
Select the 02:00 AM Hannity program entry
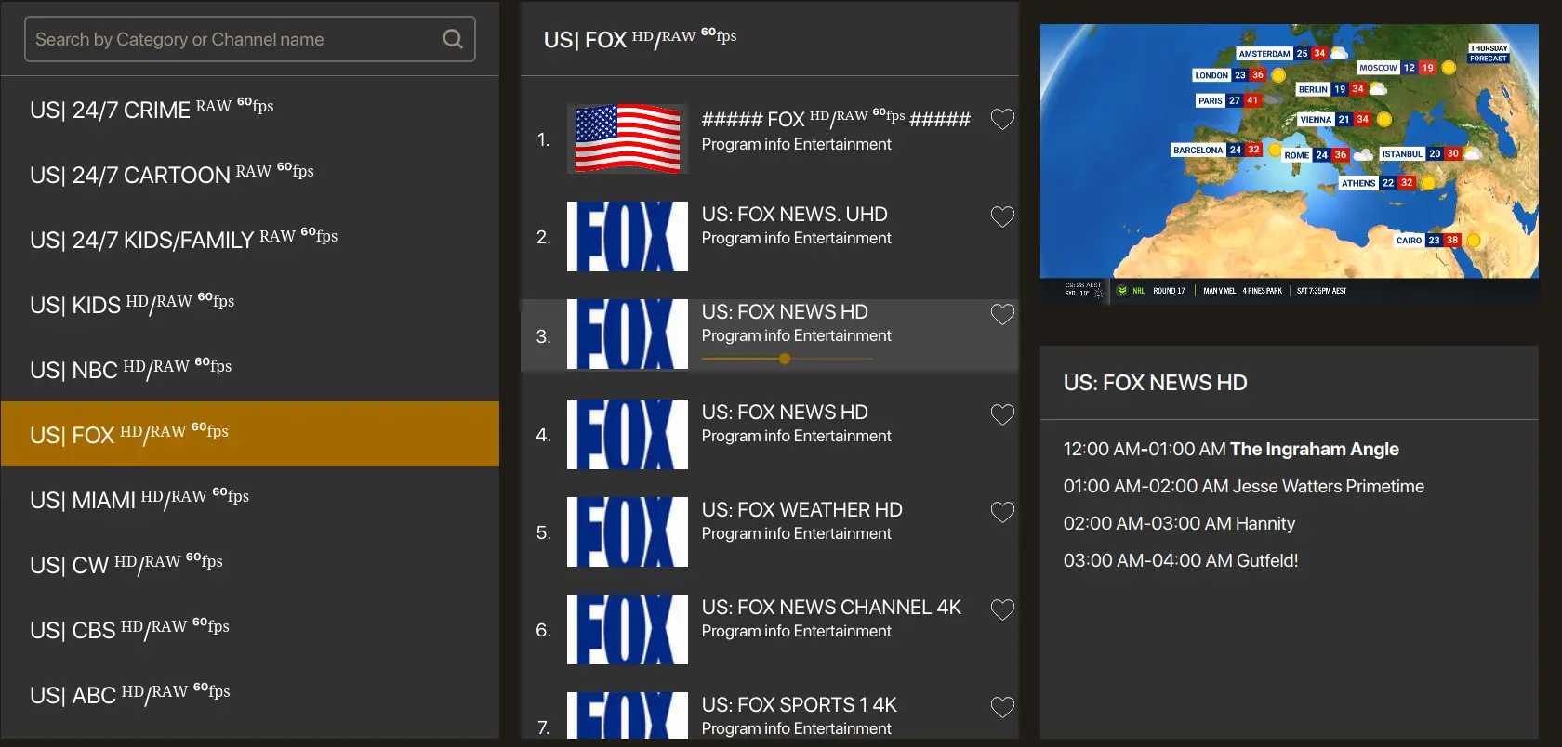pyautogui.click(x=1179, y=523)
